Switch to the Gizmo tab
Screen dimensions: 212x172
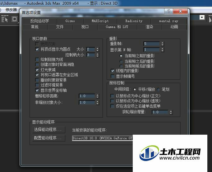[70, 21]
